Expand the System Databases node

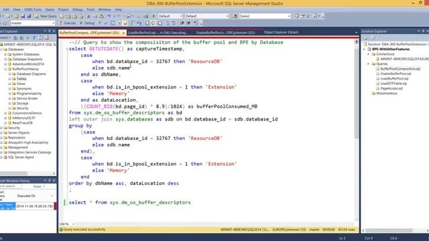click(5, 54)
